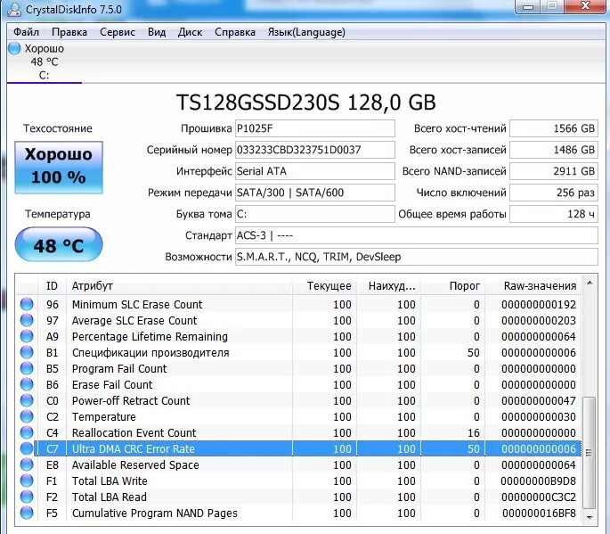Click raw value 000000016BF8
Viewport: 610px width, 534px height.
[x=539, y=513]
